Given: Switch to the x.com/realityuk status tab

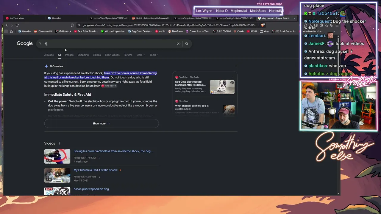Looking at the screenshot, I should pos(235,18).
